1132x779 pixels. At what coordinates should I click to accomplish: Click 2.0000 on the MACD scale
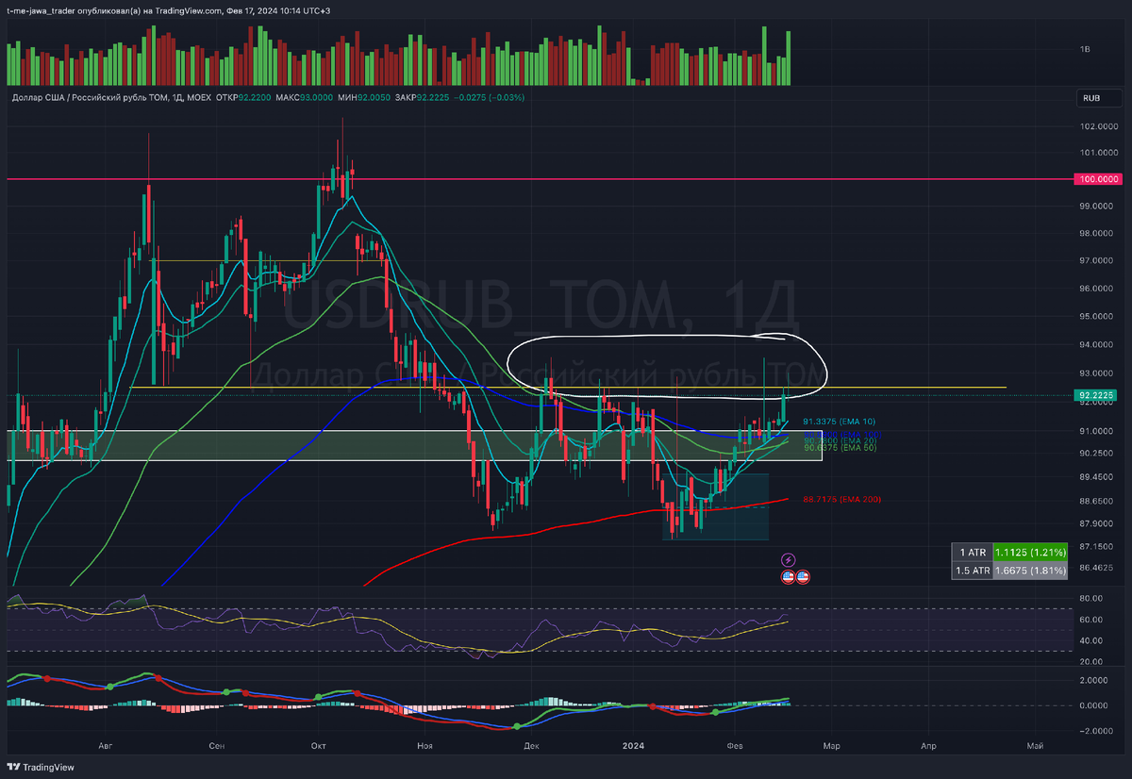[1096, 680]
